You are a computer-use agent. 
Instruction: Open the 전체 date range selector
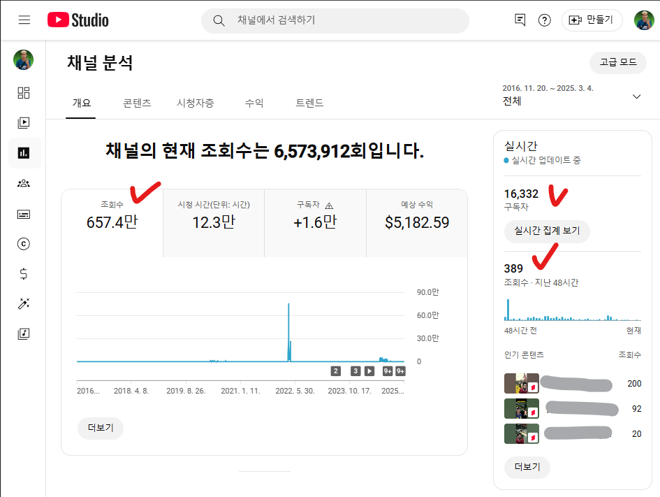click(x=572, y=95)
